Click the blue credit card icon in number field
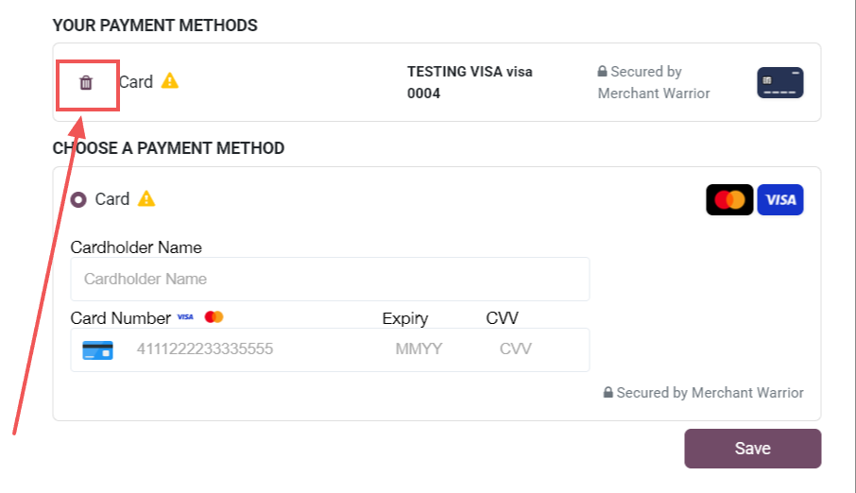This screenshot has height=493, width=856. pos(97,349)
